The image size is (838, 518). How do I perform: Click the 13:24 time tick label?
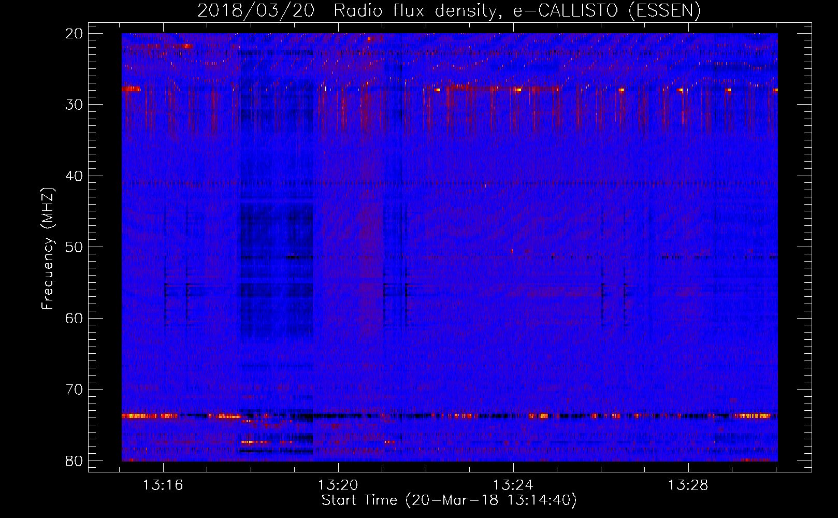(513, 485)
